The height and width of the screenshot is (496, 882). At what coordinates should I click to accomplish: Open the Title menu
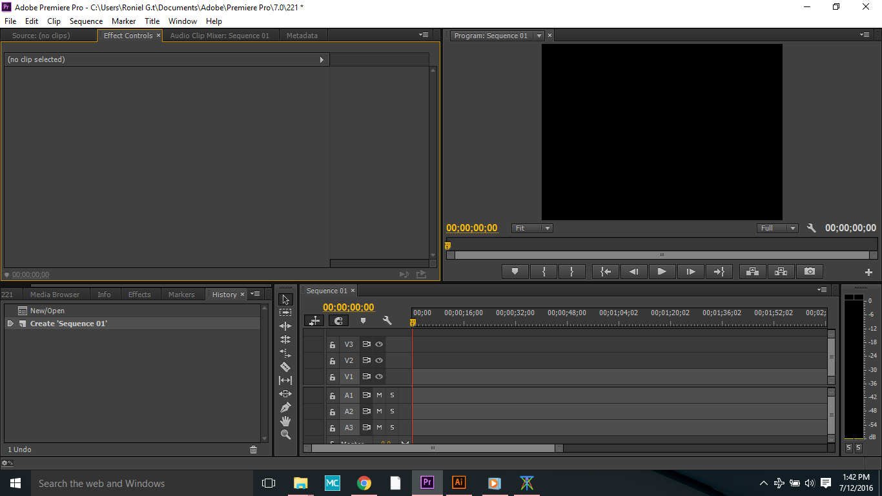[x=152, y=21]
